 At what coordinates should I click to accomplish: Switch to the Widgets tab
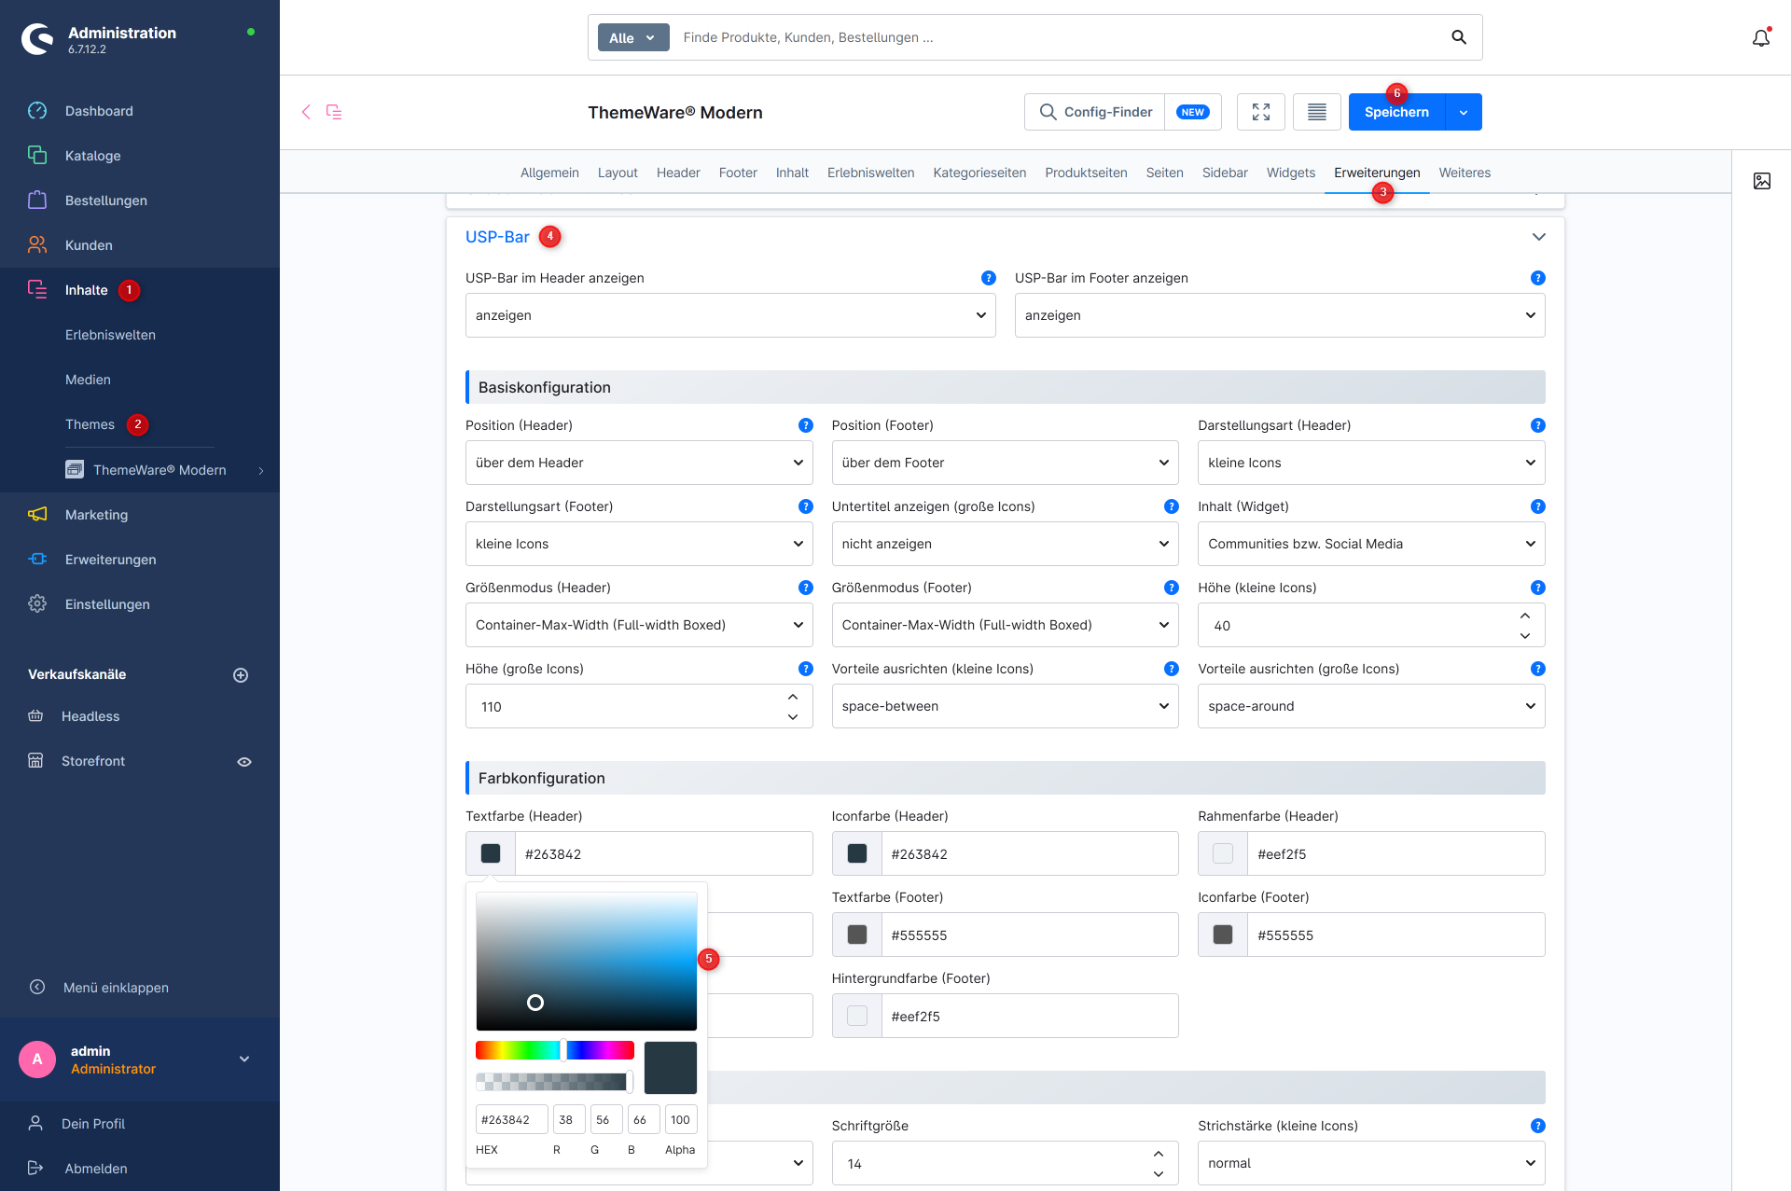tap(1291, 173)
